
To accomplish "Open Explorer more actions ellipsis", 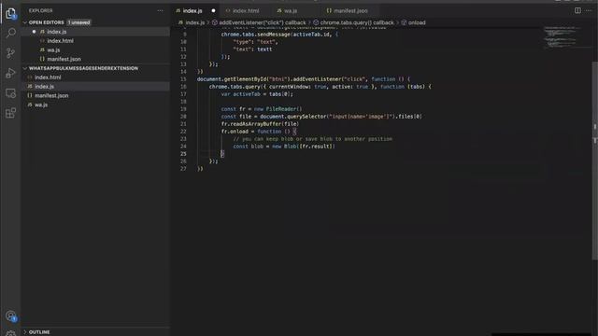I will [x=160, y=10].
